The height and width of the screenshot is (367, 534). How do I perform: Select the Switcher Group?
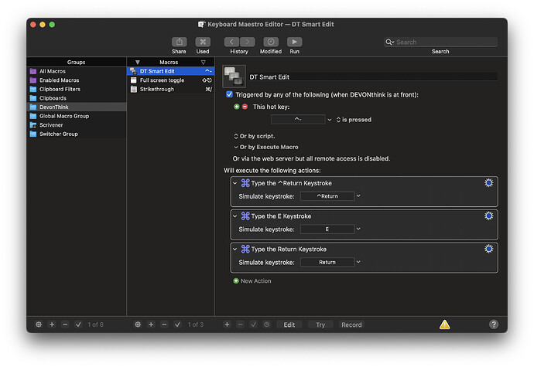click(77, 134)
